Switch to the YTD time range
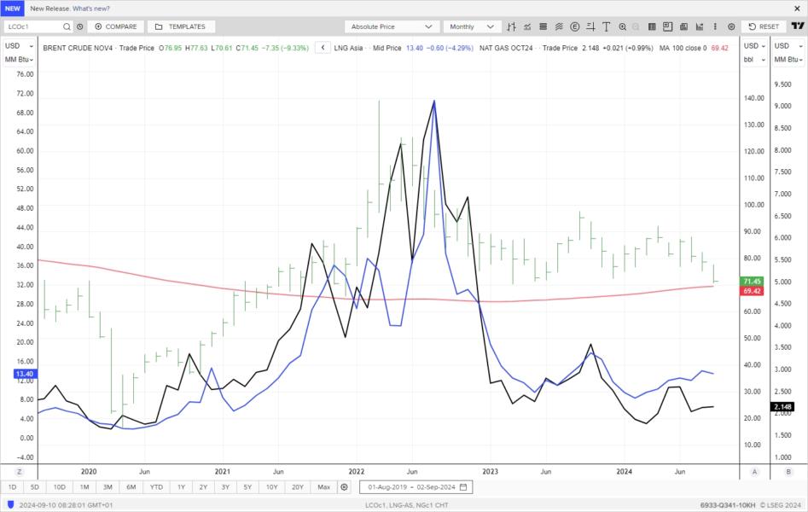 [156, 487]
